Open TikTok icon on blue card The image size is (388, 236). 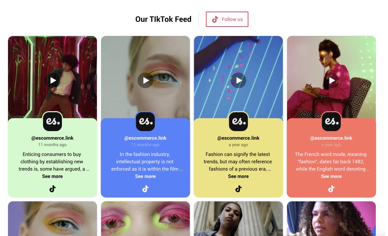tap(145, 189)
